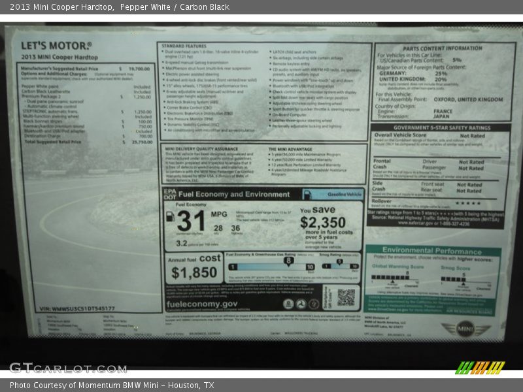Screen dimensions: 523x392
Task: Click the QR code on the fuel label
Action: [x=346, y=297]
